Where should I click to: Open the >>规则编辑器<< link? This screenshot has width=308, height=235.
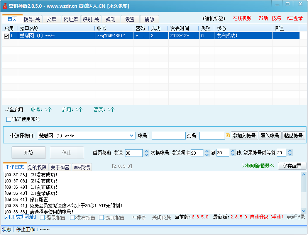pyautogui.click(x=258, y=166)
